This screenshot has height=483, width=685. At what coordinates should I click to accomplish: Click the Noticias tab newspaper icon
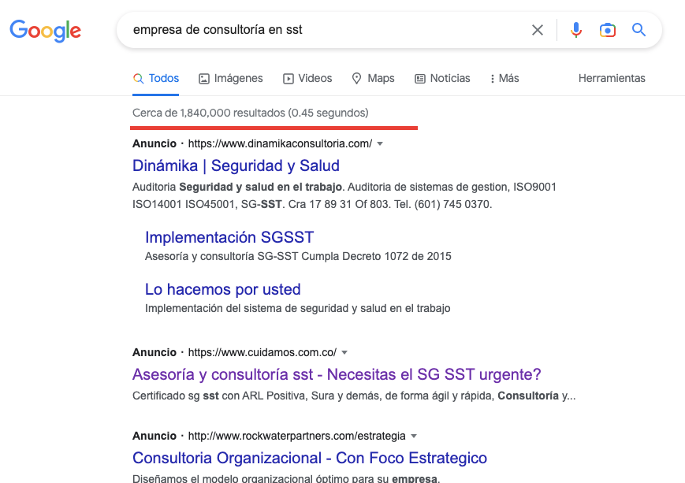pos(420,79)
